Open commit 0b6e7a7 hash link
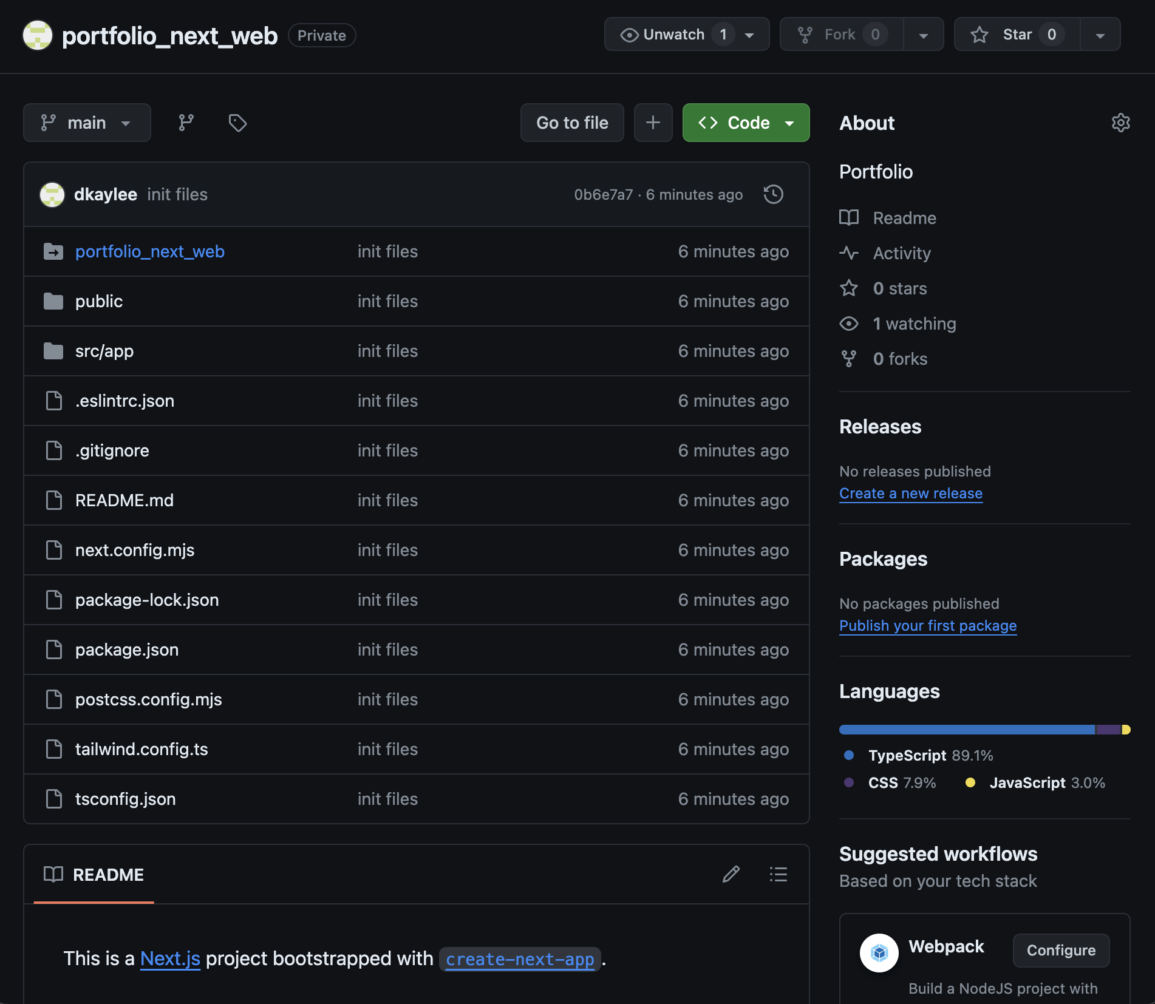Screen dimensions: 1155x1004 tap(603, 194)
